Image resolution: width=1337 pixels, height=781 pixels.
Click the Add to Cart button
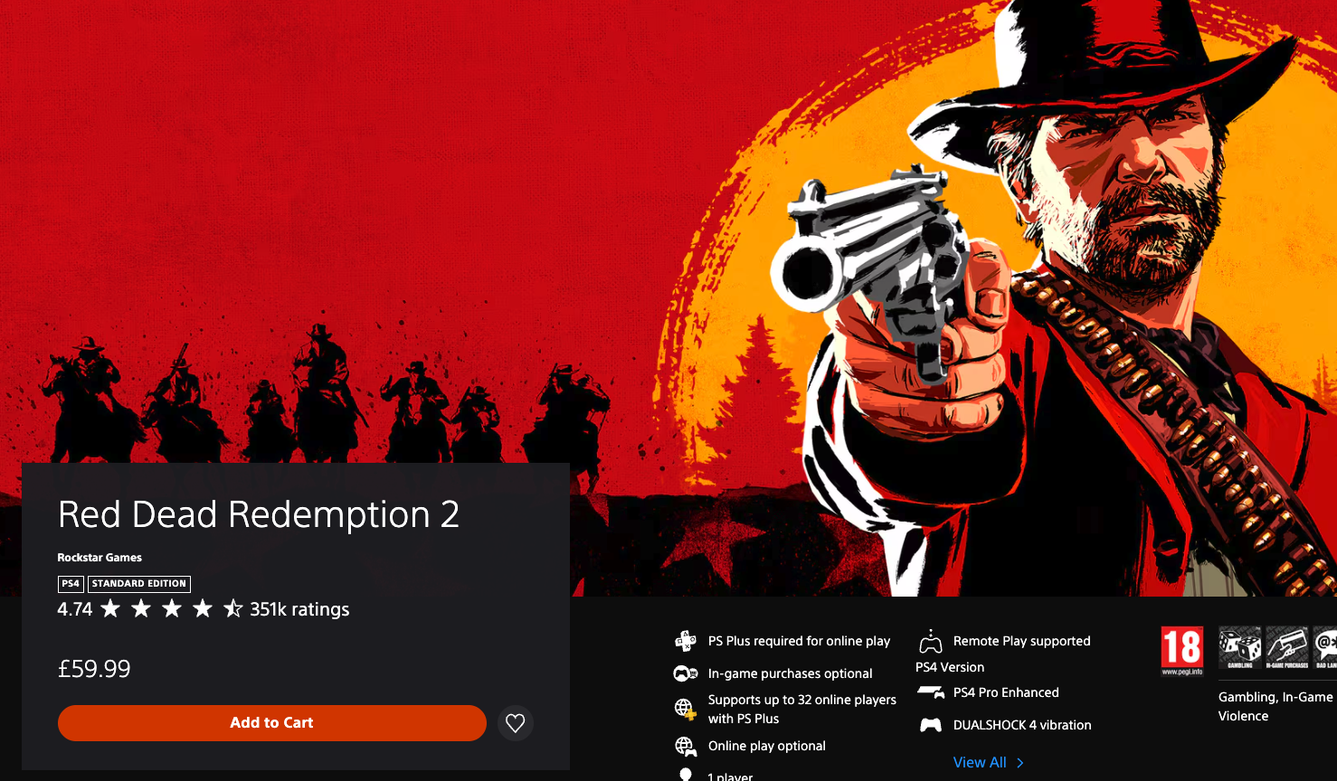tap(272, 723)
